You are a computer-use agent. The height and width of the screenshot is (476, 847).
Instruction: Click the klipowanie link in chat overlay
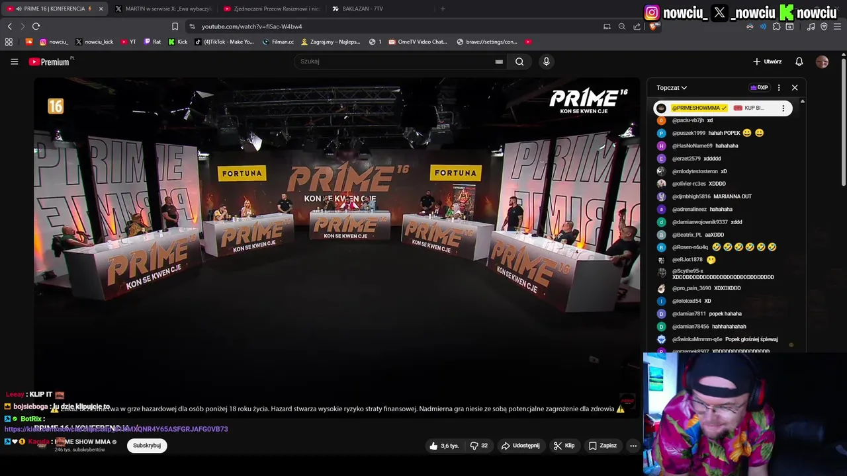point(116,429)
